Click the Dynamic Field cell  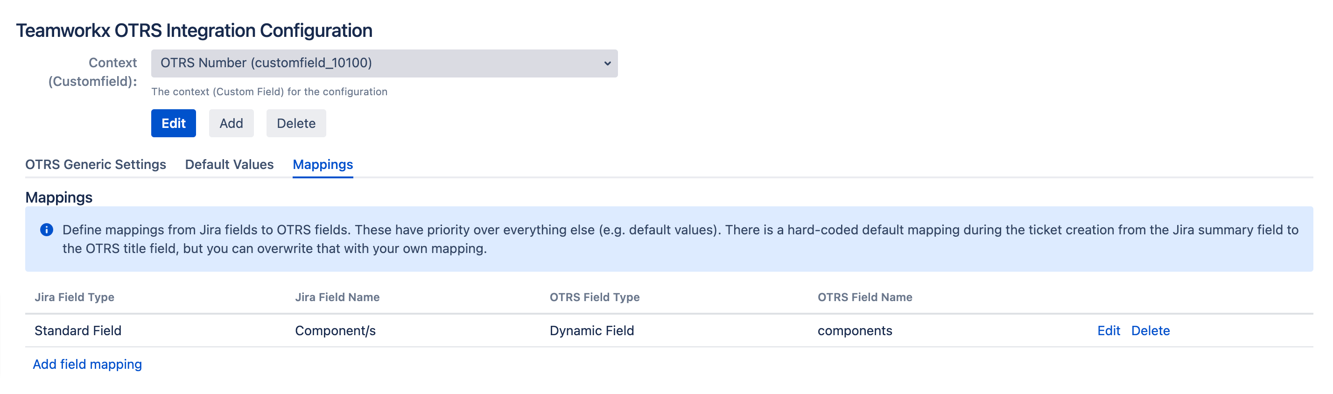591,331
